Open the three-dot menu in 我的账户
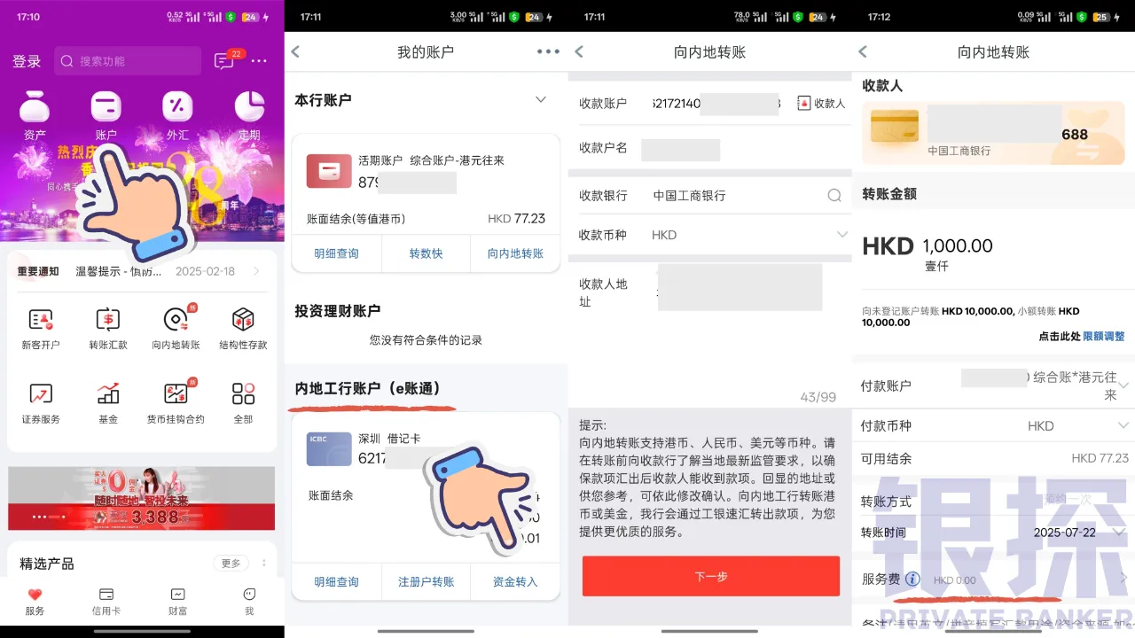 click(548, 51)
